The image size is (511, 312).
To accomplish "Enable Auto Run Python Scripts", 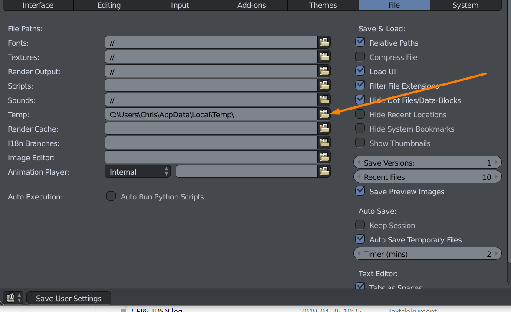I will 112,196.
